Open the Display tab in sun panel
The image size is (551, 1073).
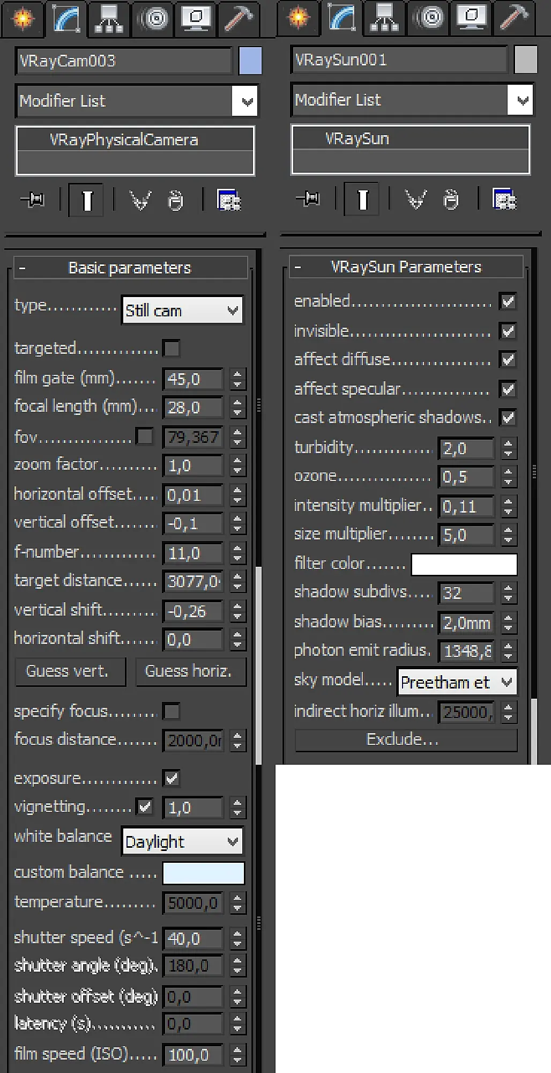(472, 17)
